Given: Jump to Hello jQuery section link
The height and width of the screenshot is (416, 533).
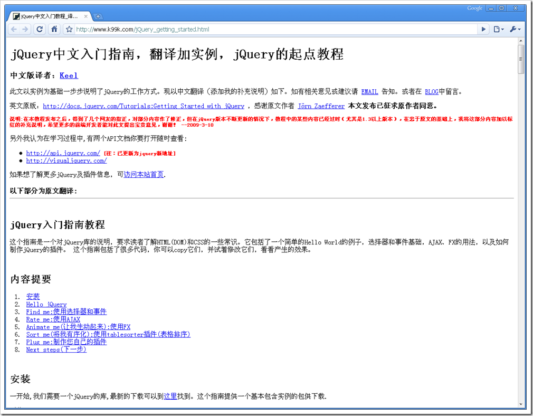Looking at the screenshot, I should tap(46, 305).
